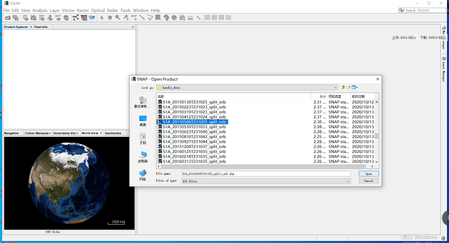Select the draw rectangle tool
Screen dimensions: 449x243
click(x=157, y=18)
